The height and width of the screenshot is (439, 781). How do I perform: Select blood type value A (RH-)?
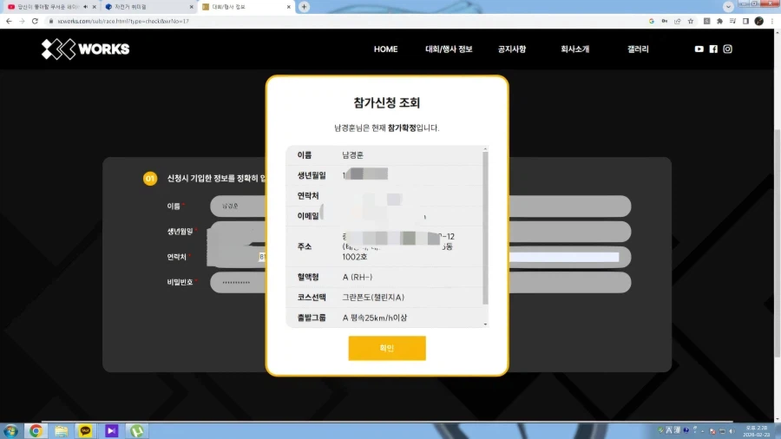tap(358, 278)
